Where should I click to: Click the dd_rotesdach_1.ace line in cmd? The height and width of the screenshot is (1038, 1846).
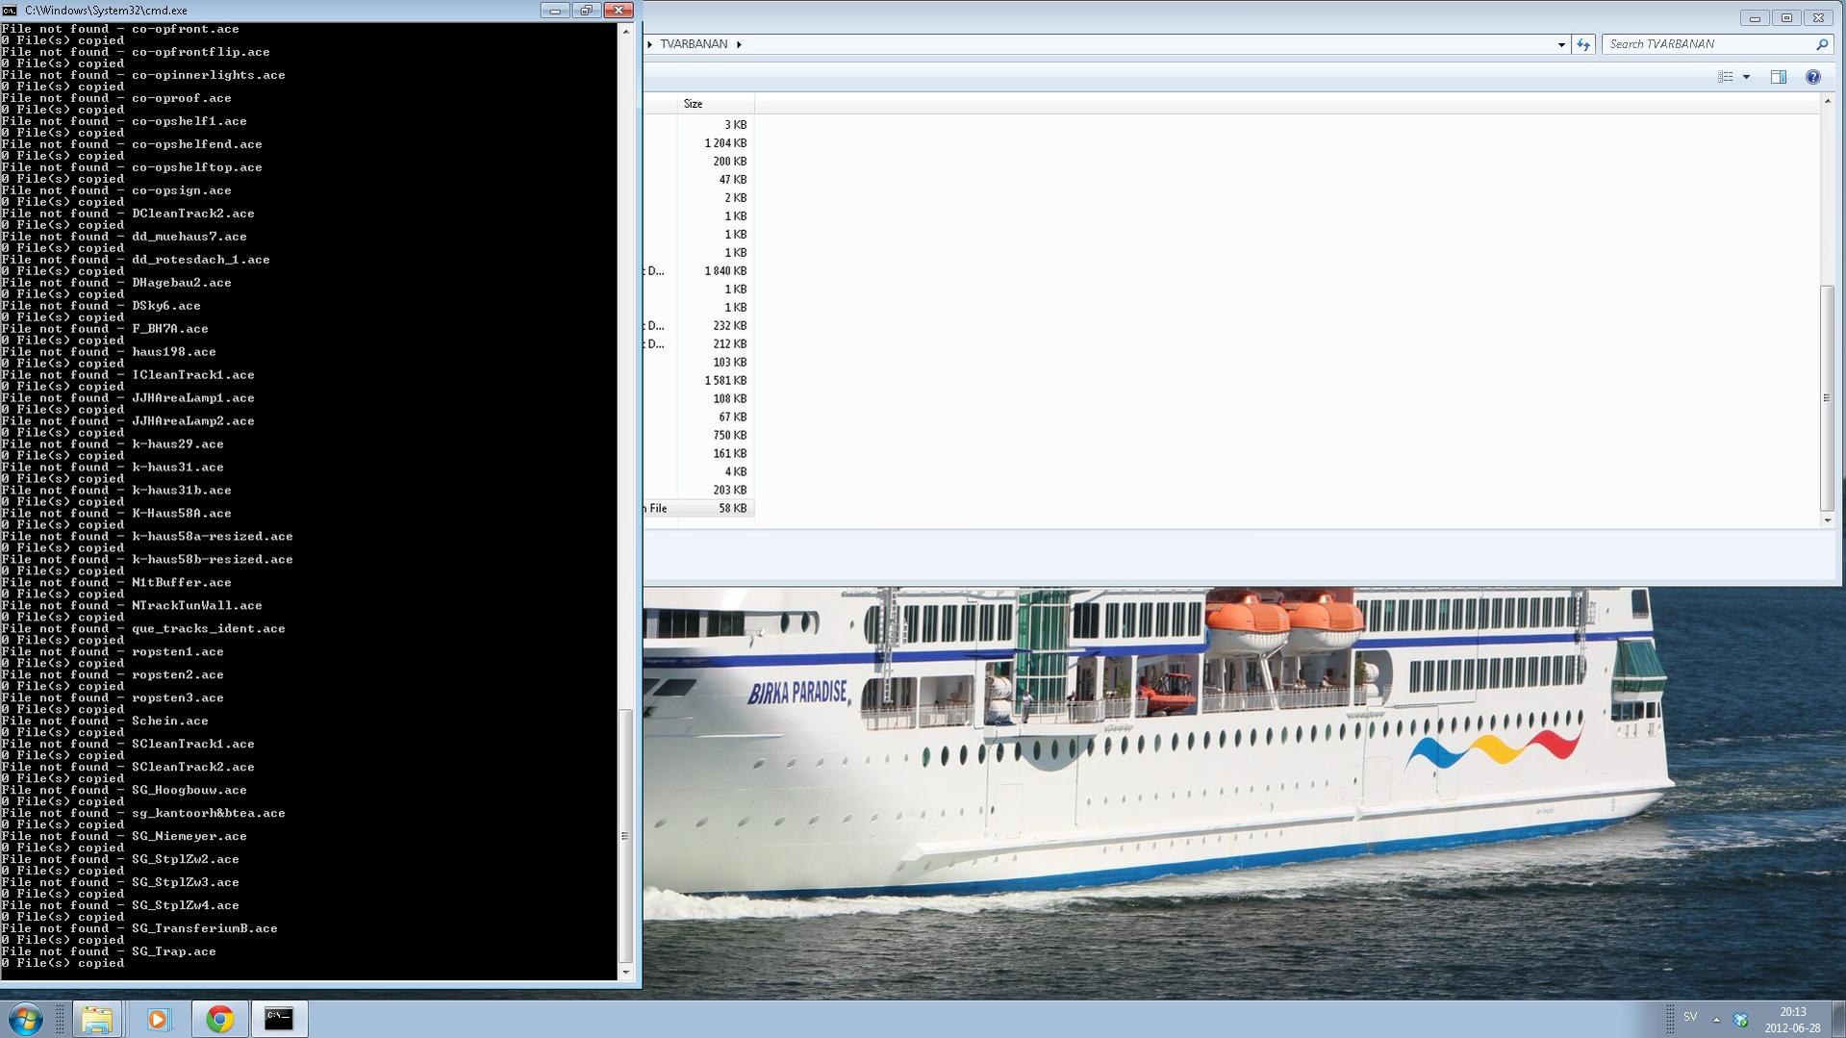point(136,260)
